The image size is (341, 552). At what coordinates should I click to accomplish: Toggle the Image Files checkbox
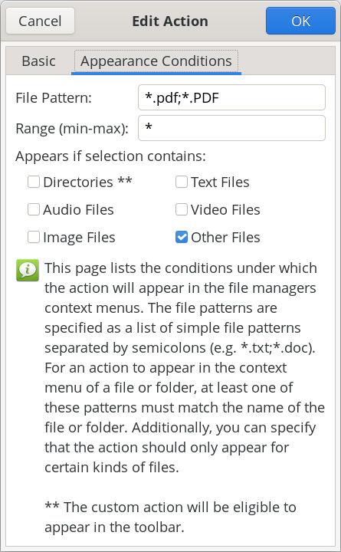pos(34,237)
